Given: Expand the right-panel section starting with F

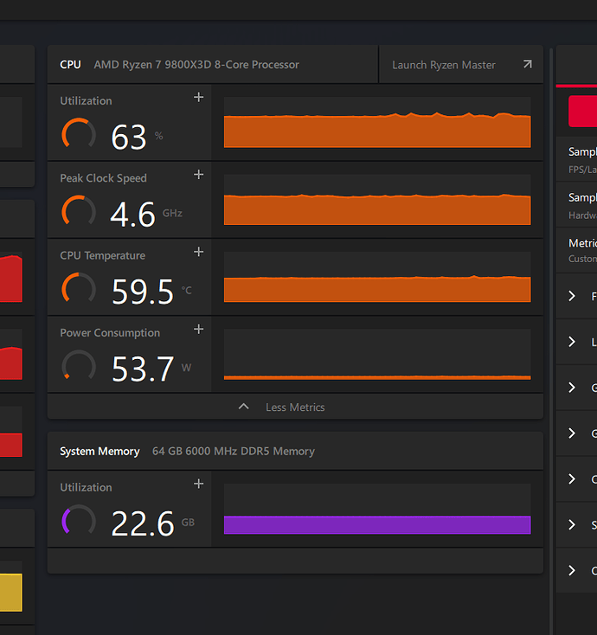Looking at the screenshot, I should coord(573,297).
